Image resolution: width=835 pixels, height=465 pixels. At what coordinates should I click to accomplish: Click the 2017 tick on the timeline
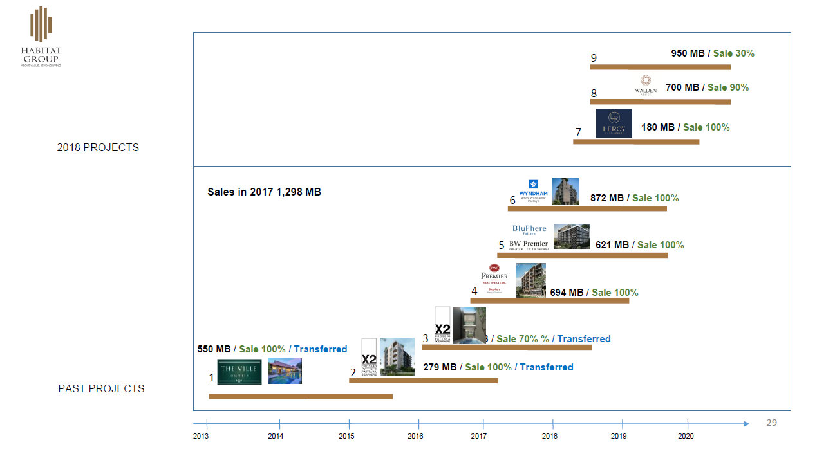coord(483,424)
